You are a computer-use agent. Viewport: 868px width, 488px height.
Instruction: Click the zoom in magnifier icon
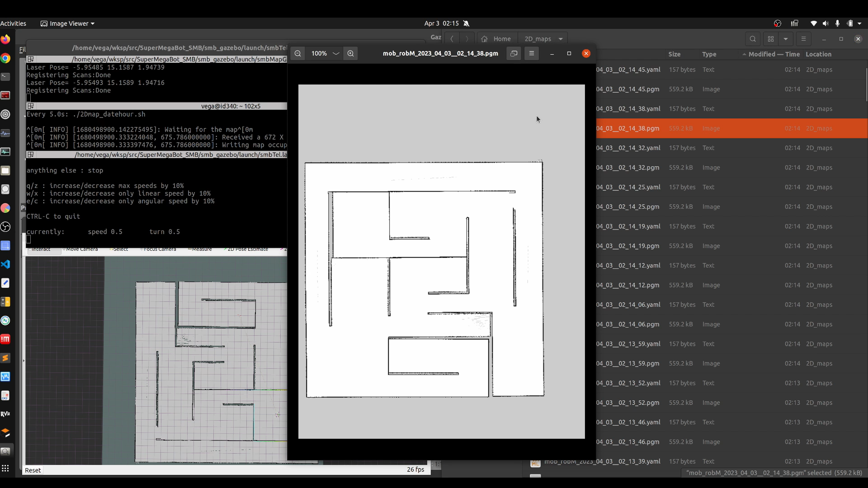pos(350,53)
